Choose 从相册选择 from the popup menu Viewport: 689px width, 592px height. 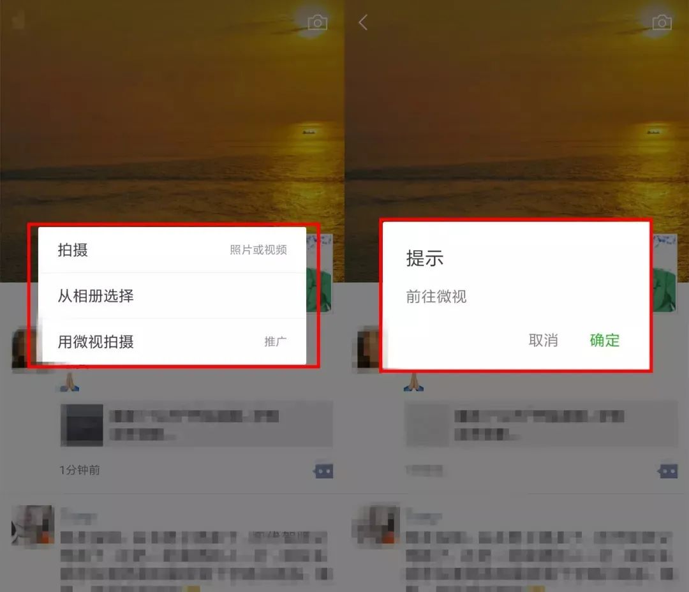pyautogui.click(x=172, y=296)
